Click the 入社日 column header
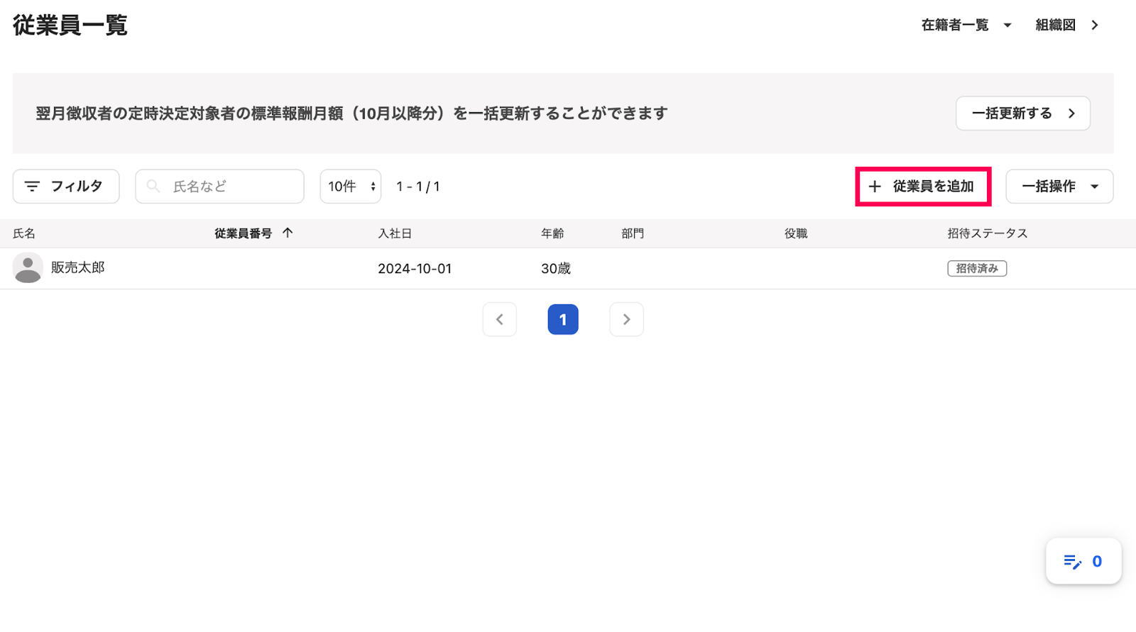This screenshot has width=1136, height=632. point(395,233)
